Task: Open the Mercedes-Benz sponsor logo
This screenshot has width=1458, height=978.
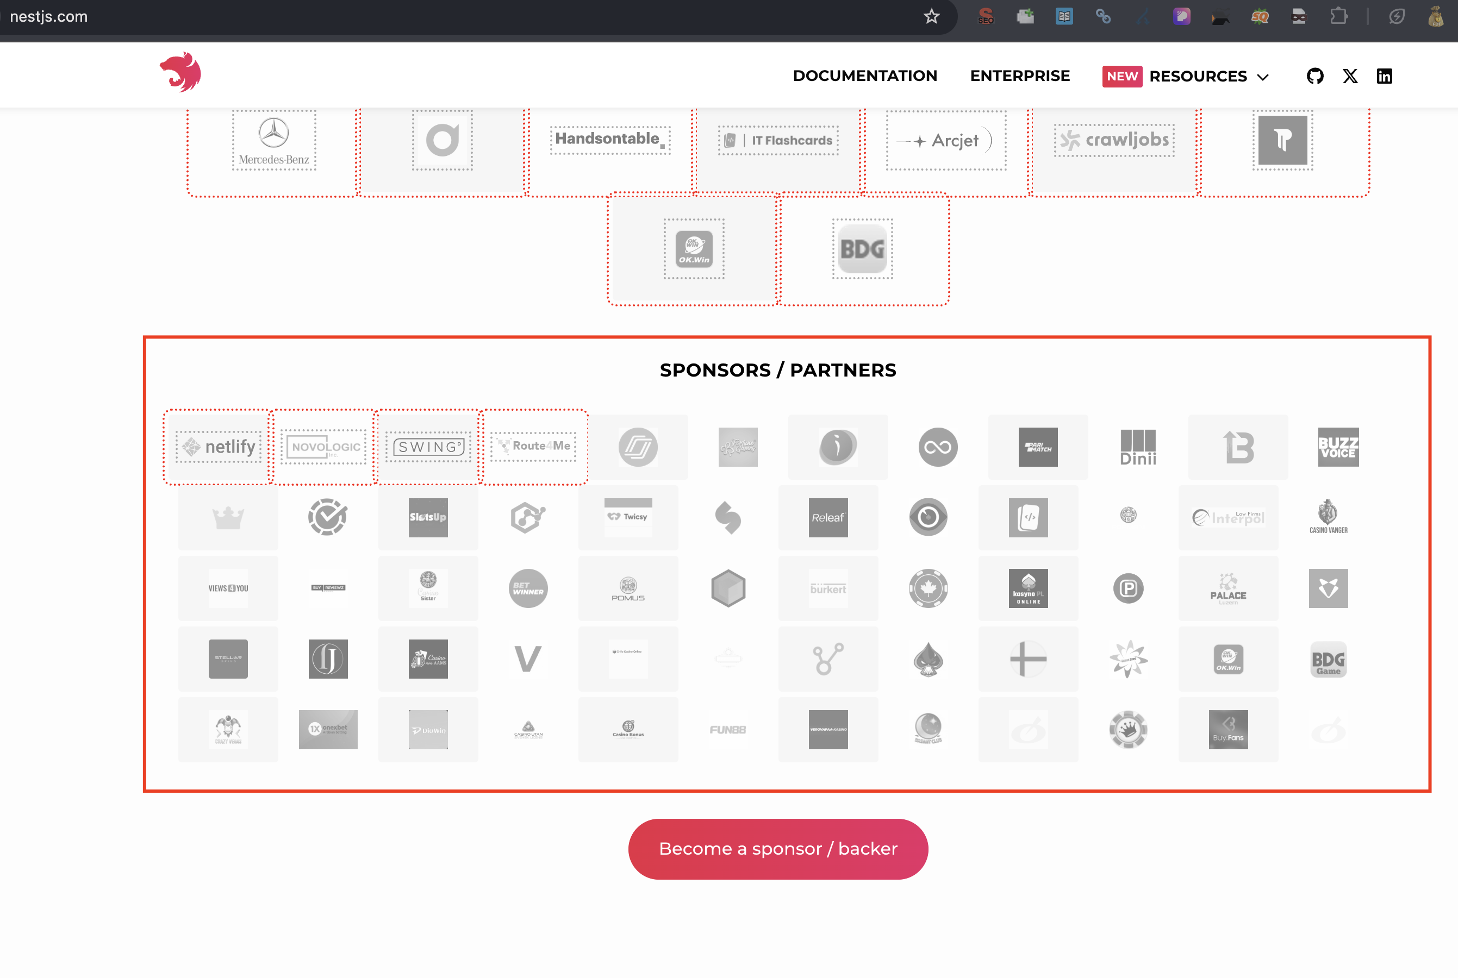Action: click(274, 140)
